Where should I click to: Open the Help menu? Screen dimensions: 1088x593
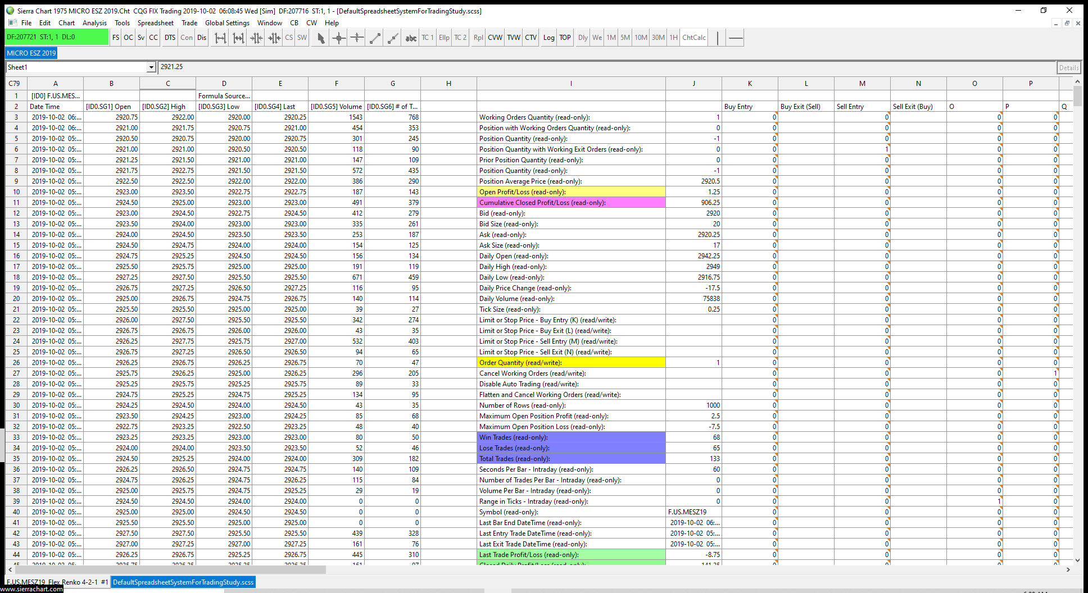(332, 23)
